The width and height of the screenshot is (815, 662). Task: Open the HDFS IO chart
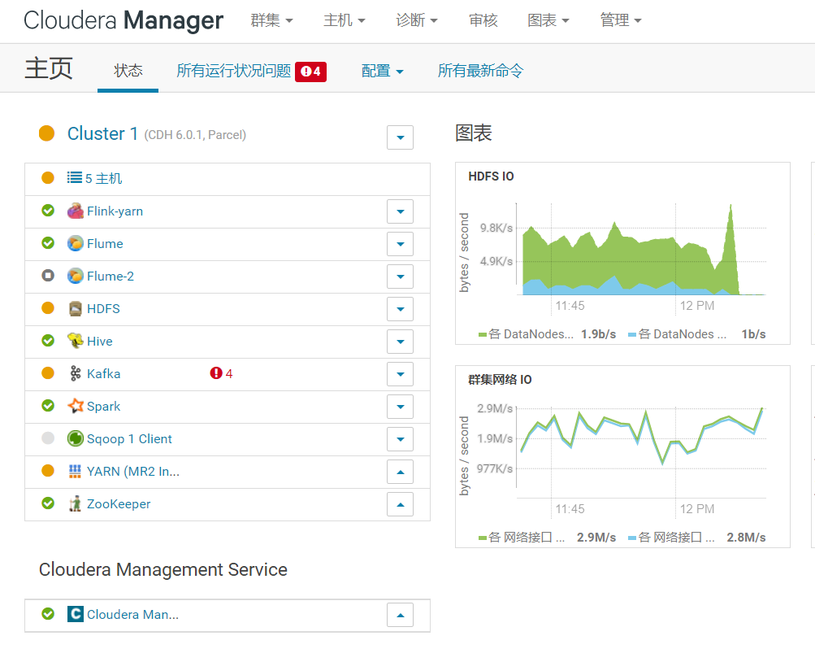pyautogui.click(x=622, y=253)
